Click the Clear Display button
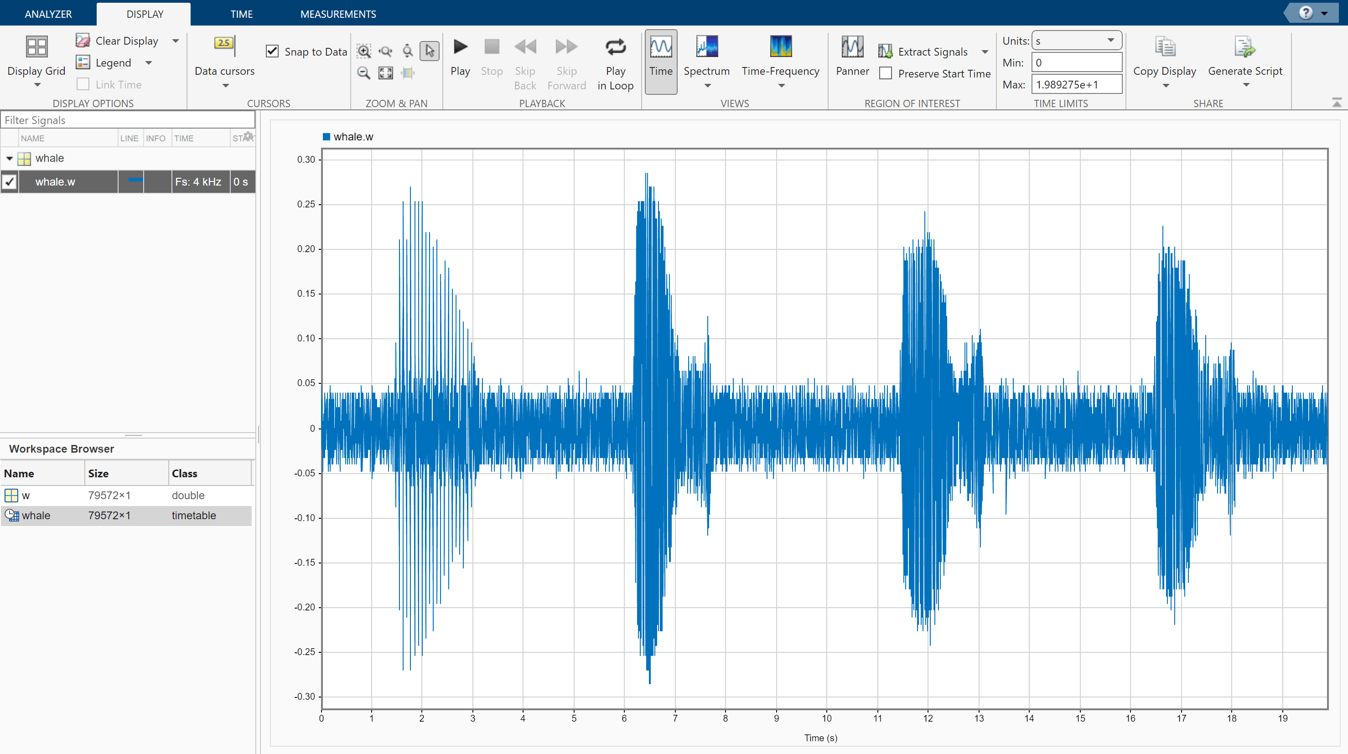The width and height of the screenshot is (1348, 754). pos(118,41)
